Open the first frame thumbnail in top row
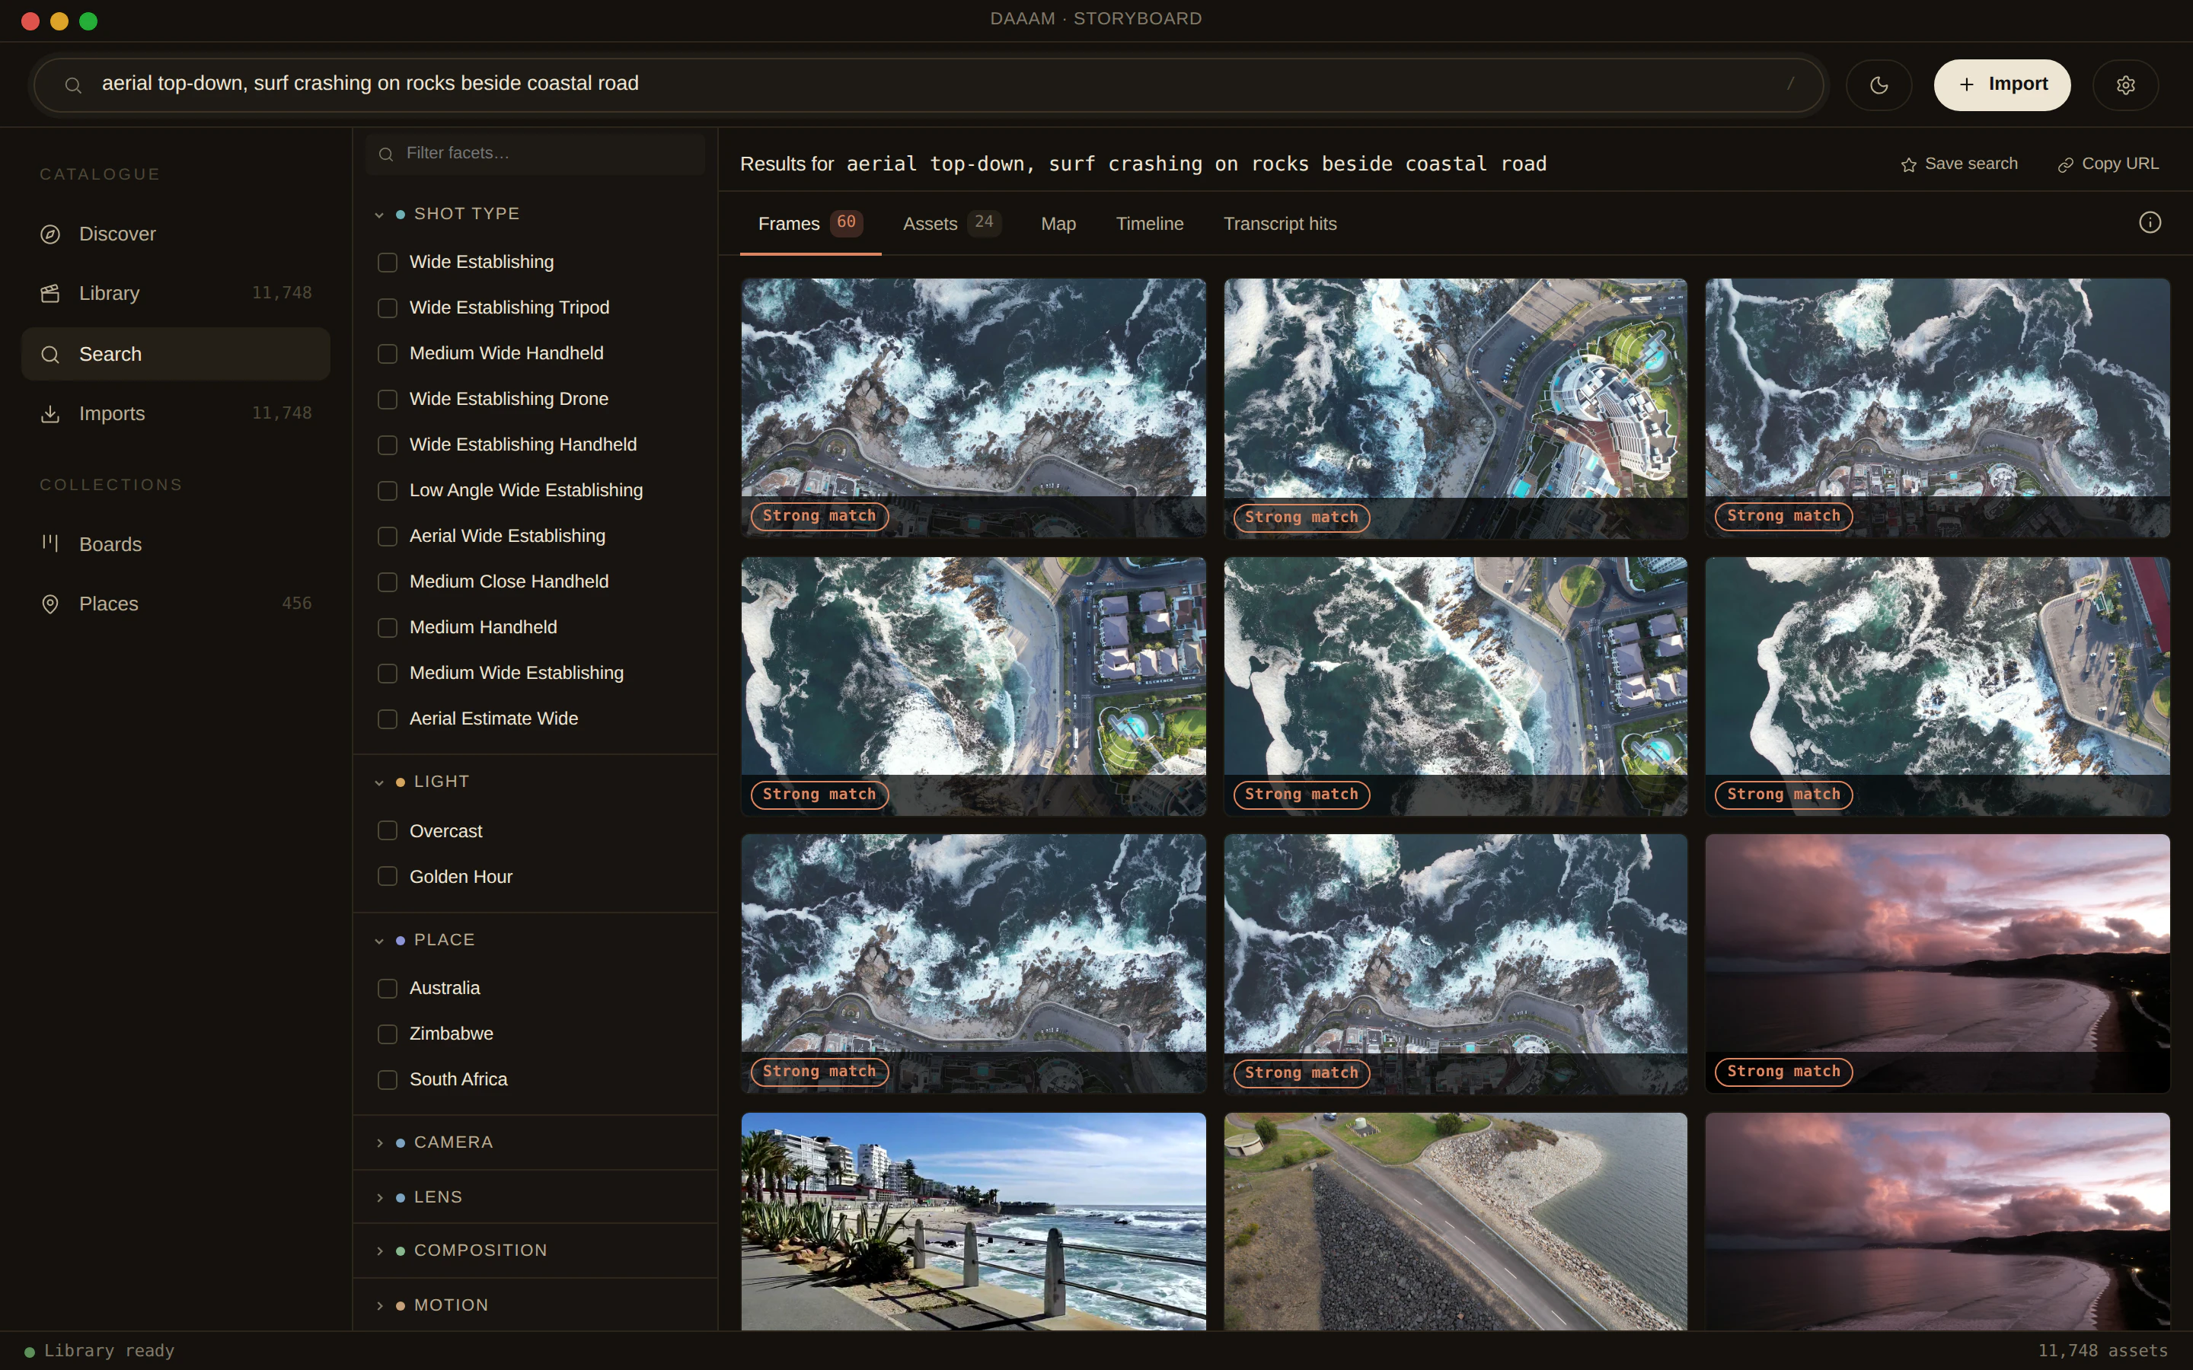This screenshot has height=1370, width=2193. pyautogui.click(x=973, y=408)
